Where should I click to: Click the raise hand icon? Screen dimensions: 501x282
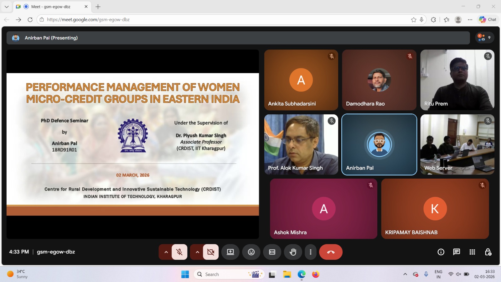tap(293, 252)
